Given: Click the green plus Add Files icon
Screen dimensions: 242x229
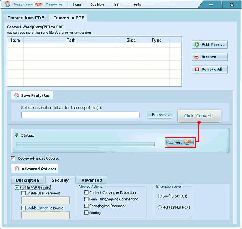Looking at the screenshot, I should coord(197,45).
